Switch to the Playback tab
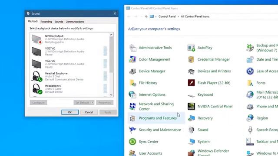Viewport: 278px width, 156px height. pyautogui.click(x=33, y=21)
